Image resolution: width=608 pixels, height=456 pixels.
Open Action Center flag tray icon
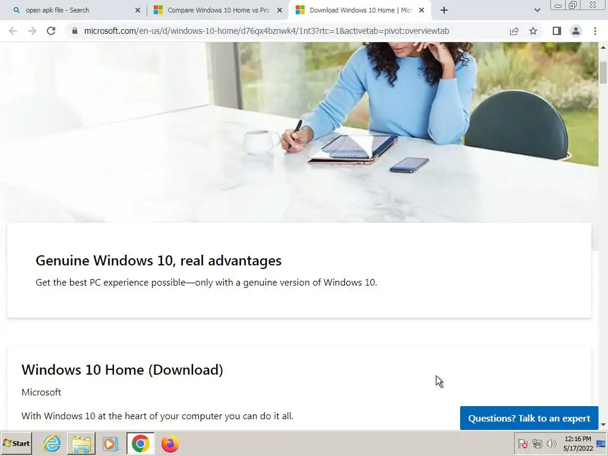coord(522,444)
